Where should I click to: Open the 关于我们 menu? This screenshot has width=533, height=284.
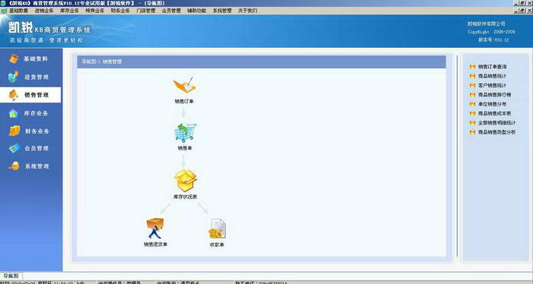tap(247, 11)
